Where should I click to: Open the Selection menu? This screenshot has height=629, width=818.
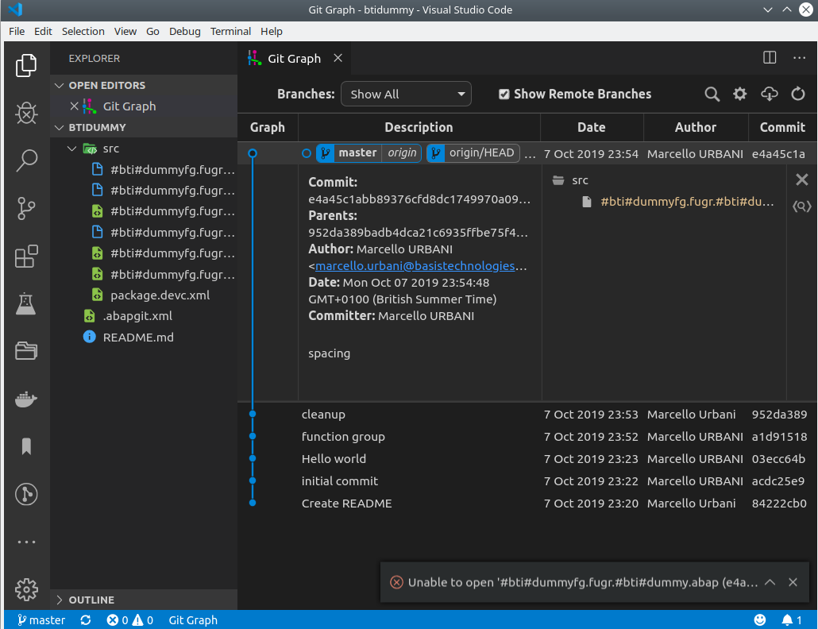pyautogui.click(x=83, y=31)
